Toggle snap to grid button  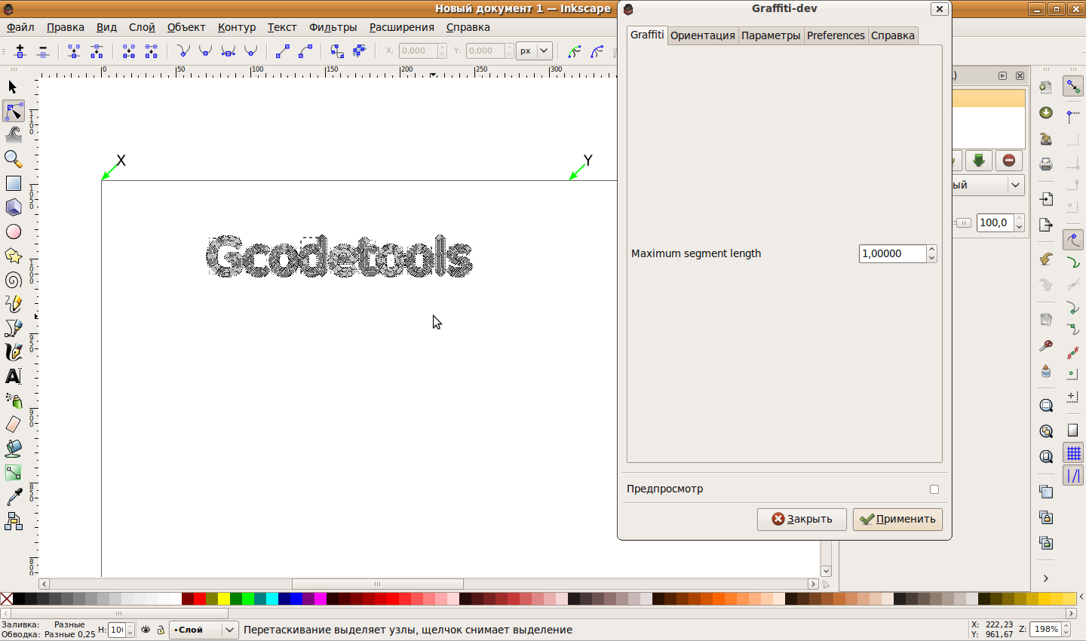[x=1073, y=453]
